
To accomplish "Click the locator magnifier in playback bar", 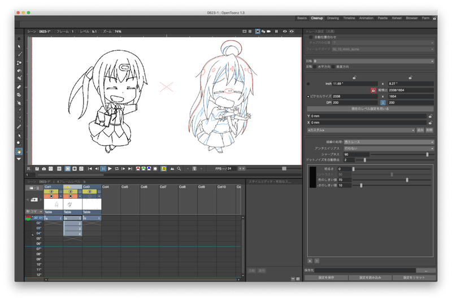I will [179, 169].
